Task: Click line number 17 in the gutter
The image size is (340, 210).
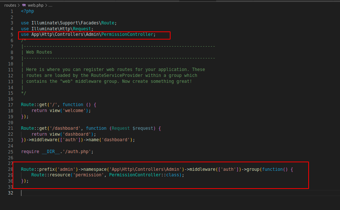Action: [11, 105]
